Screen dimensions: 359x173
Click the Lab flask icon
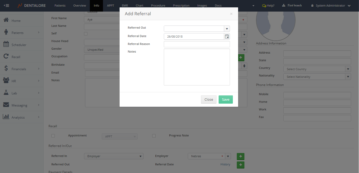pyautogui.click(x=6, y=93)
